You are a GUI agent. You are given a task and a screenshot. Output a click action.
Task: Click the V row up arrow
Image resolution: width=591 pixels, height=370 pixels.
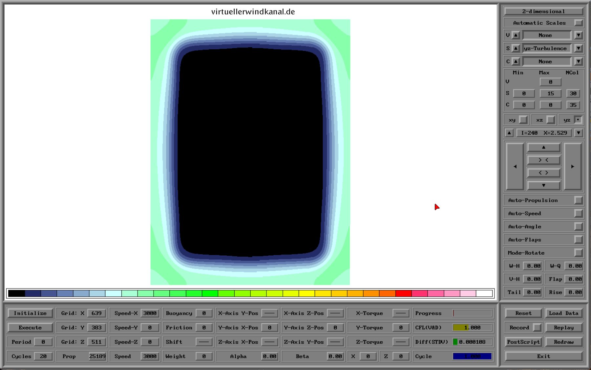(516, 35)
